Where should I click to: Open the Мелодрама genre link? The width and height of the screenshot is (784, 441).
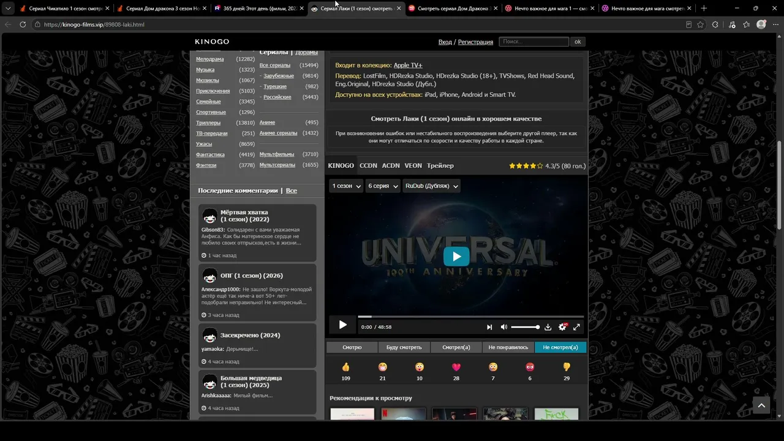pos(209,59)
